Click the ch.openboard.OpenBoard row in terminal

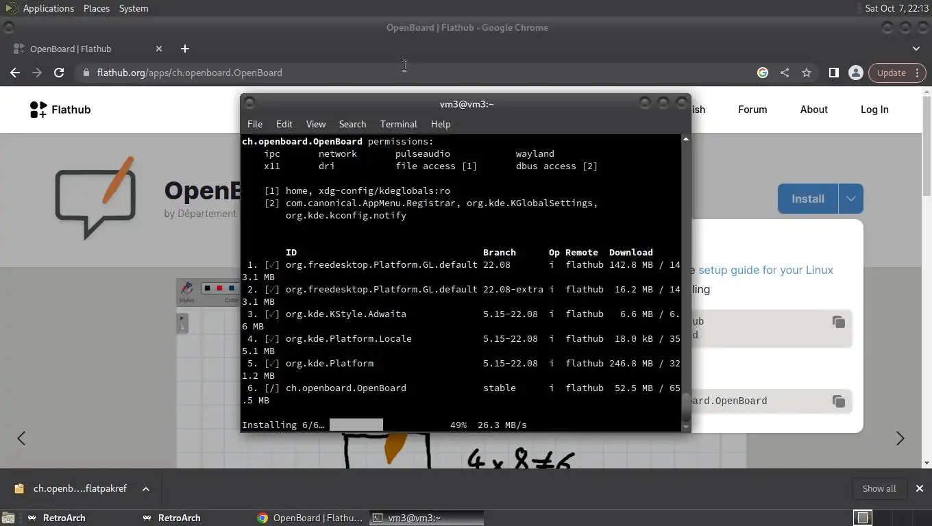click(x=461, y=394)
